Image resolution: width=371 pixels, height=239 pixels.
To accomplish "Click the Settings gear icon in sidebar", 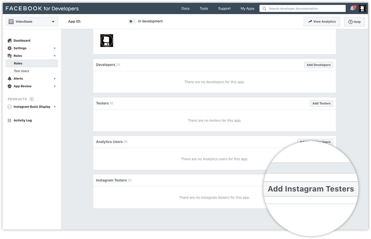I will coord(10,48).
